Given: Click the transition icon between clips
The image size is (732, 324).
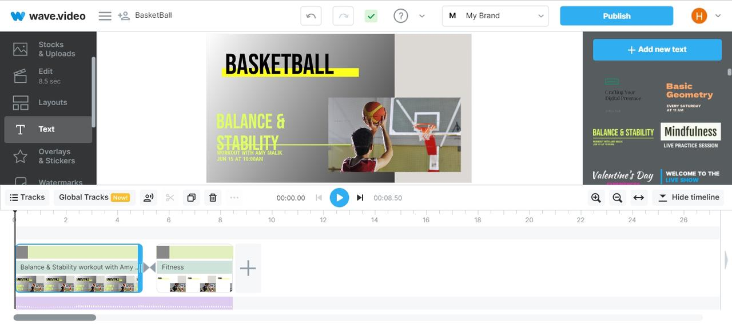Looking at the screenshot, I should pyautogui.click(x=149, y=267).
